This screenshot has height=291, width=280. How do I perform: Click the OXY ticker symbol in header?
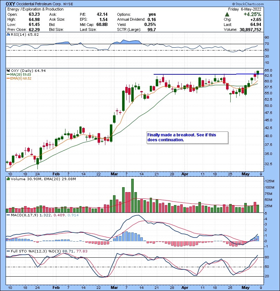coord(10,4)
